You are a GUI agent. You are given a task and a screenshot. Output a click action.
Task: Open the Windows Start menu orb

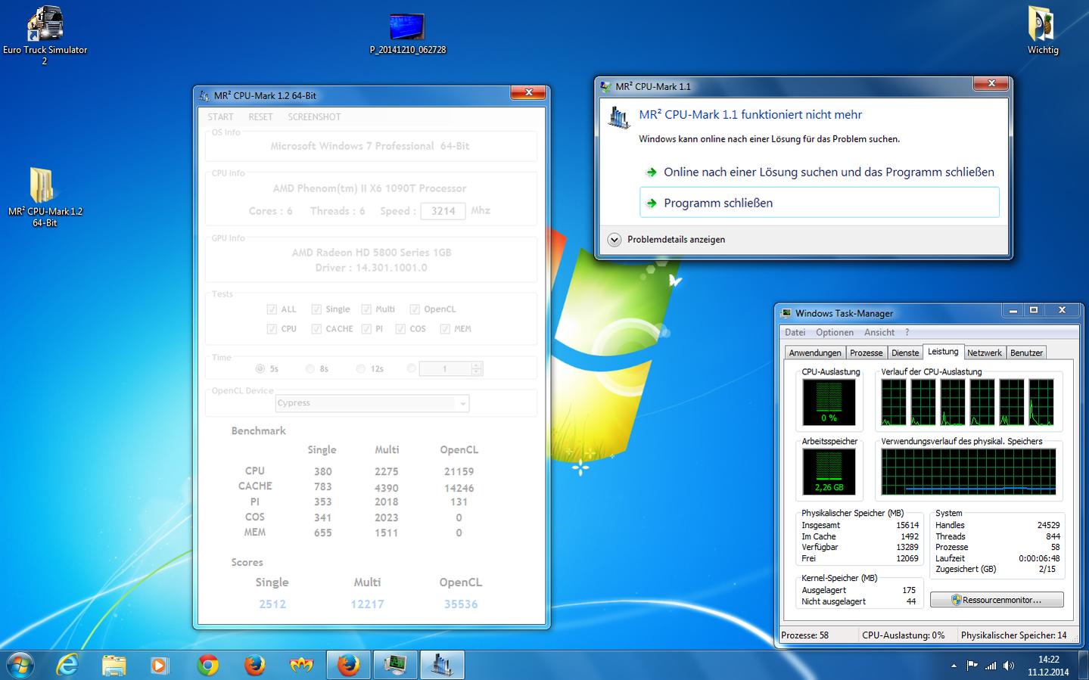coord(20,665)
